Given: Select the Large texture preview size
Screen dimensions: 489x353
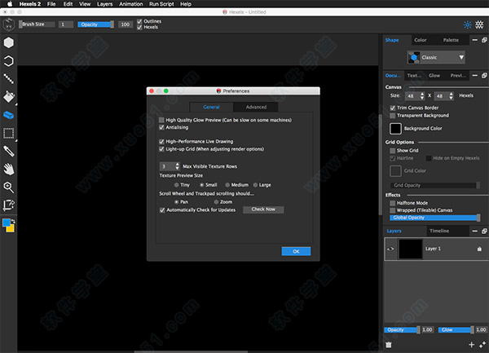Looking at the screenshot, I should coord(255,185).
